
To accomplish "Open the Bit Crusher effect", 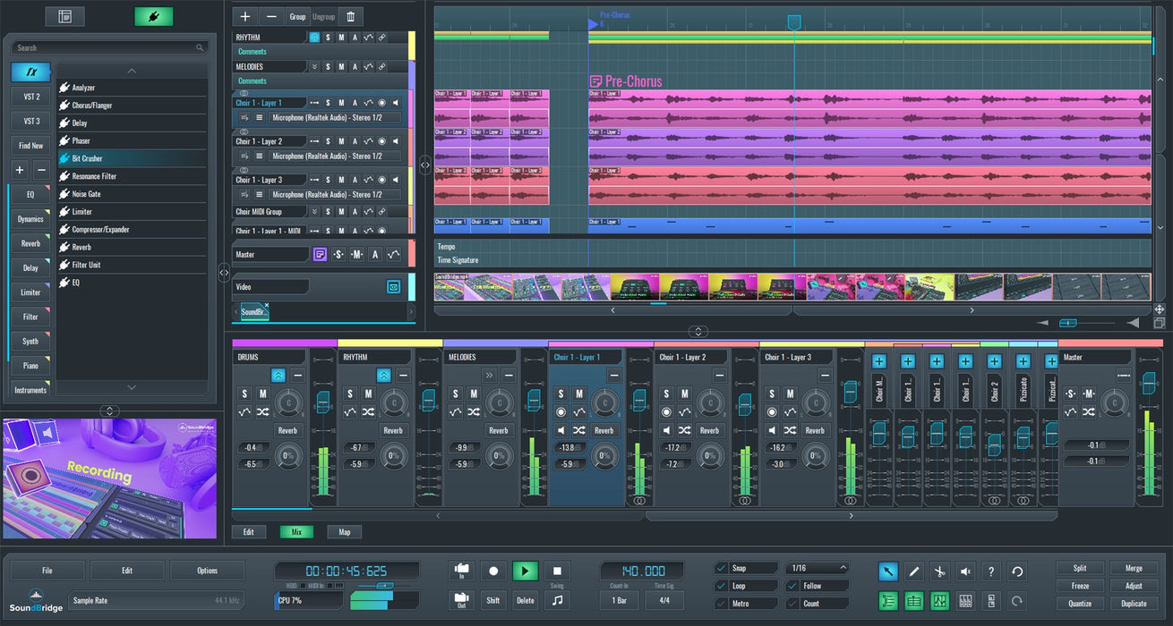I will 87,158.
